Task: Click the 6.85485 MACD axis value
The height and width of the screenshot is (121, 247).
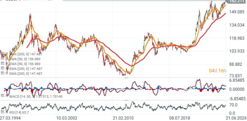Action: pyautogui.click(x=237, y=81)
